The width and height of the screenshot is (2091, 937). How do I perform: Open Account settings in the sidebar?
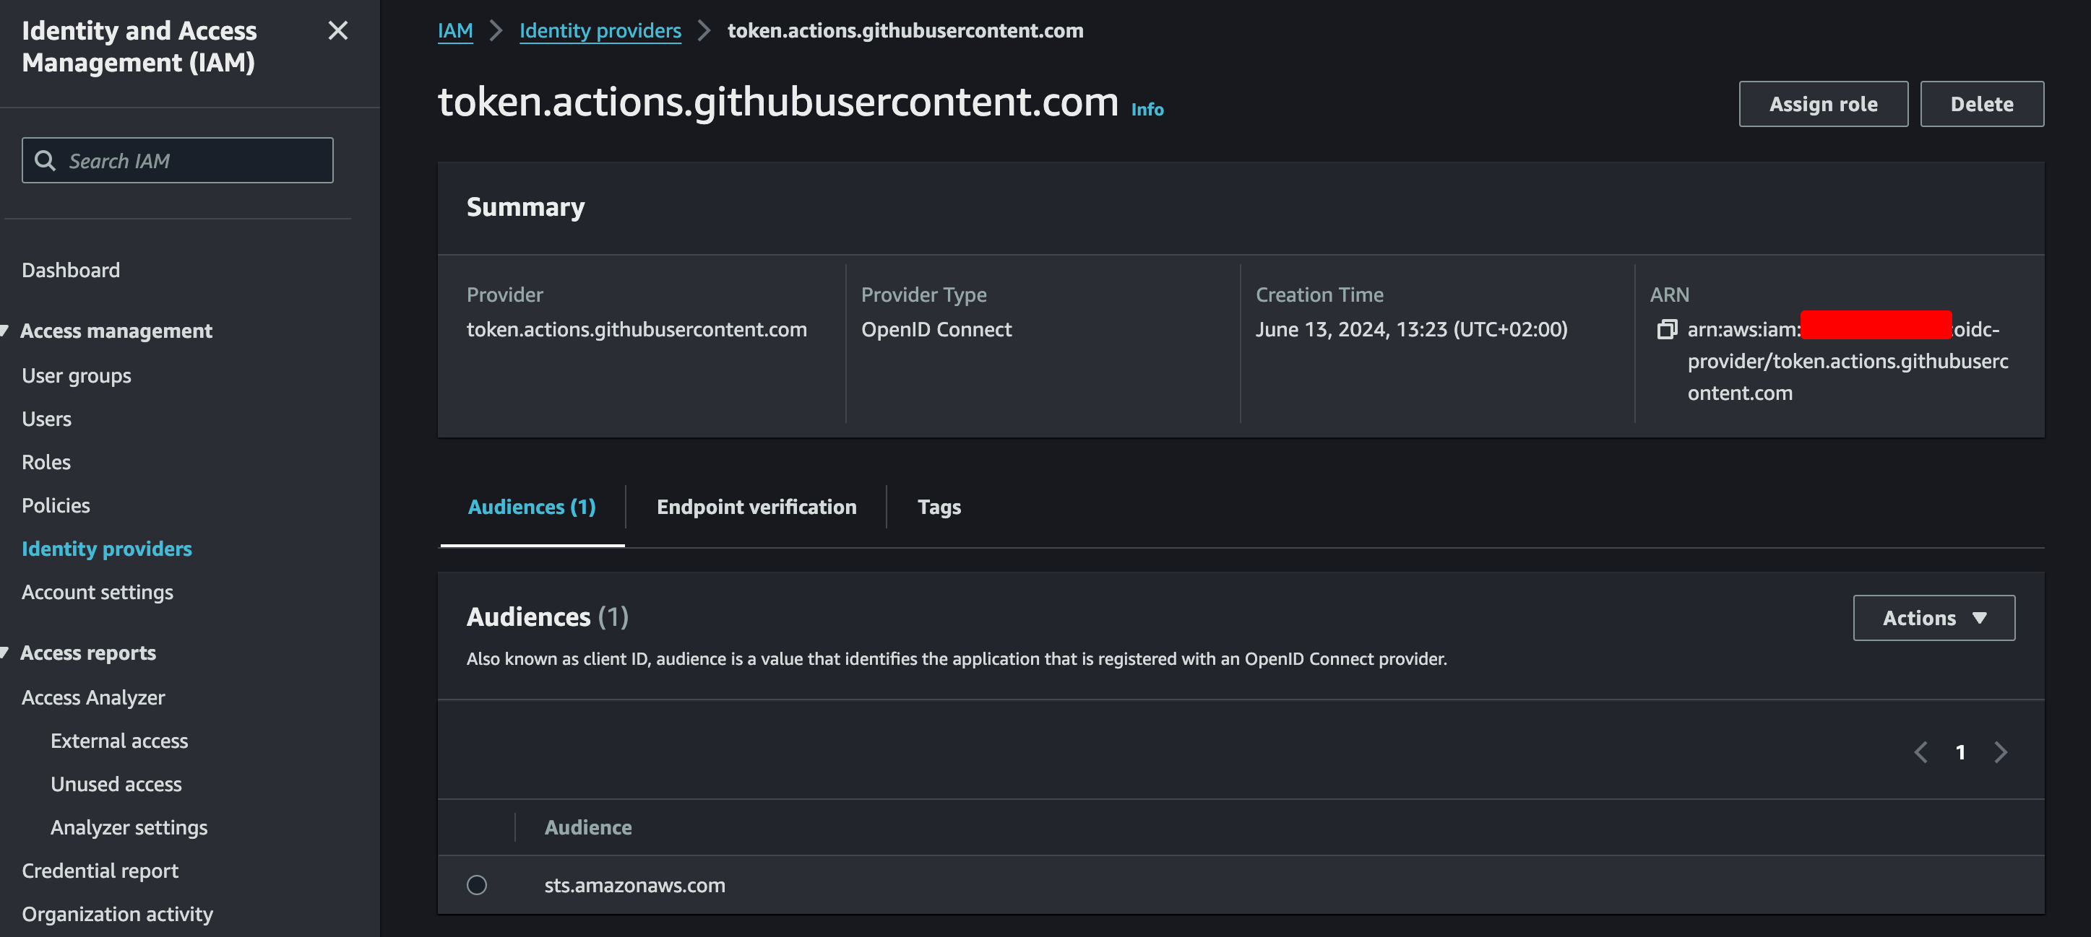coord(98,592)
